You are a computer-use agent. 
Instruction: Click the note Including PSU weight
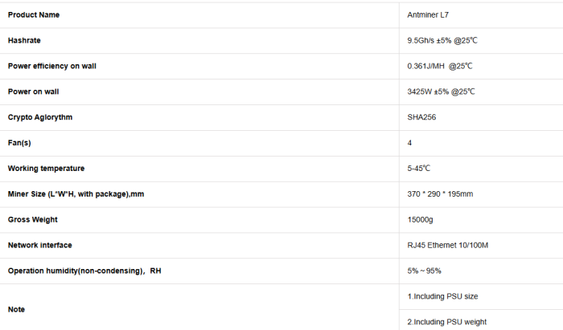point(446,322)
